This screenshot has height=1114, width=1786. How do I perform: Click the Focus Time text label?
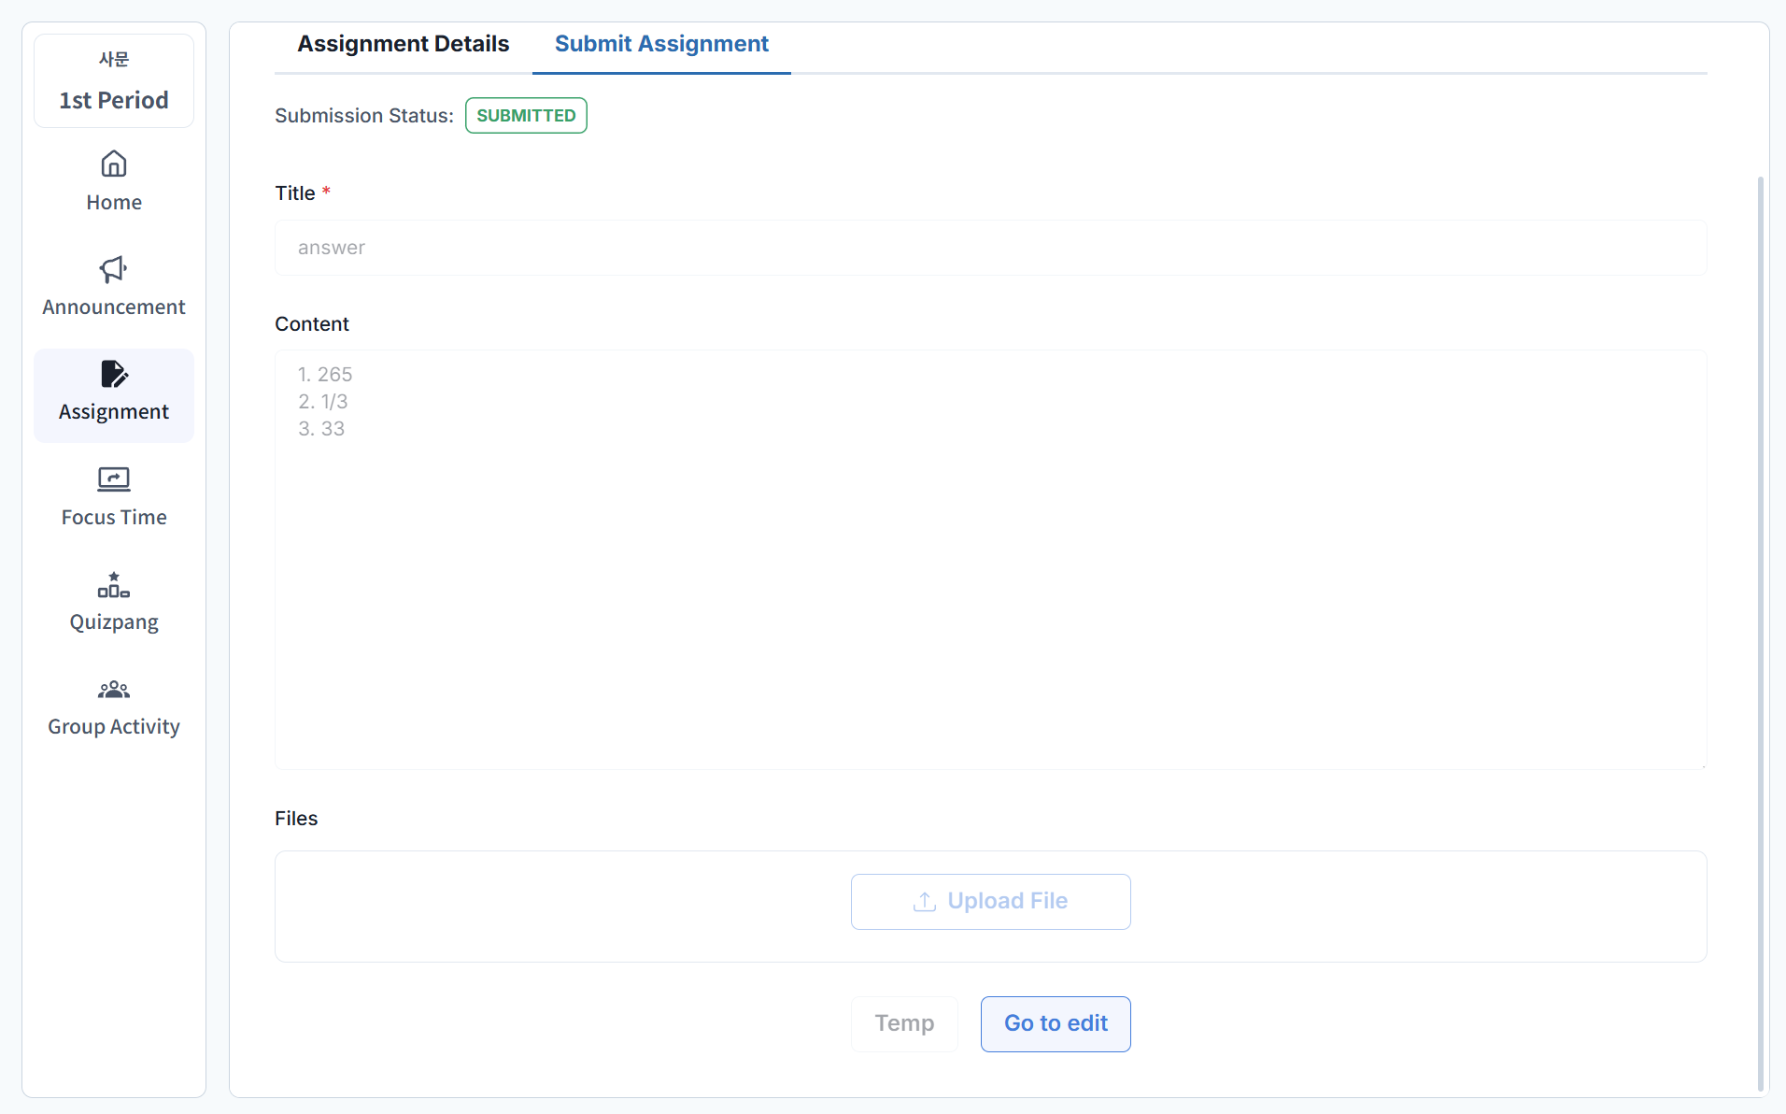(x=114, y=518)
